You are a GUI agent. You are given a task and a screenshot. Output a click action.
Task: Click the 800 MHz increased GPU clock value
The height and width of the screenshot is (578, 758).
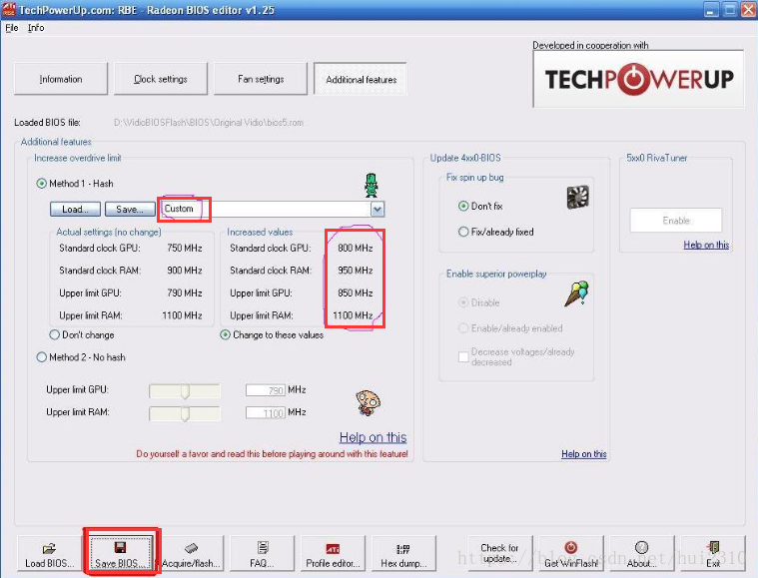coord(356,248)
